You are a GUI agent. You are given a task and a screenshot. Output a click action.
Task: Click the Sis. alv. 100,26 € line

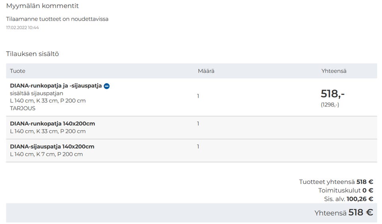pyautogui.click(x=349, y=199)
